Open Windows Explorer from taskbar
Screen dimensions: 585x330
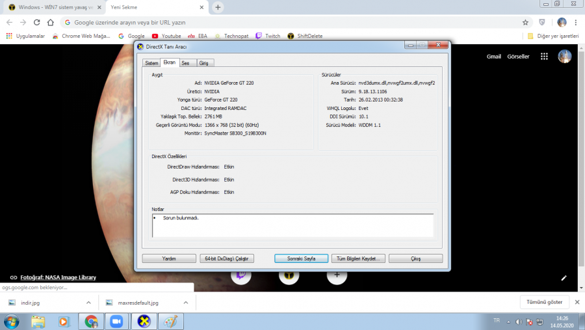click(x=38, y=322)
